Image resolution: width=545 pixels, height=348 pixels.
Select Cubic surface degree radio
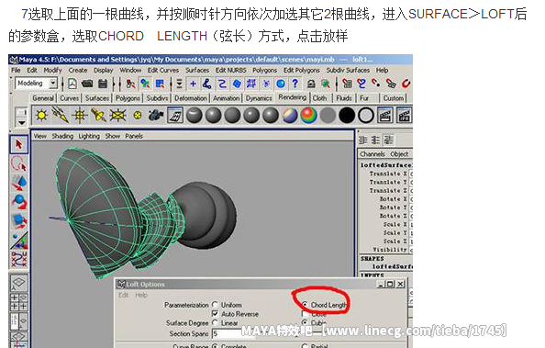(305, 322)
